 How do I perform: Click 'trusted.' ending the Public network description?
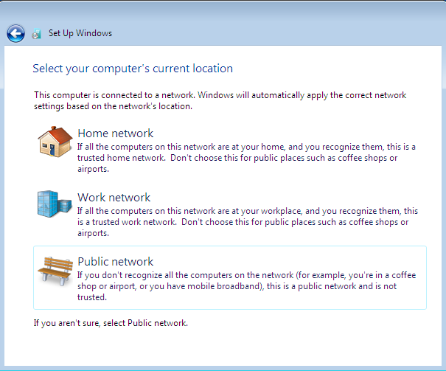[92, 297]
